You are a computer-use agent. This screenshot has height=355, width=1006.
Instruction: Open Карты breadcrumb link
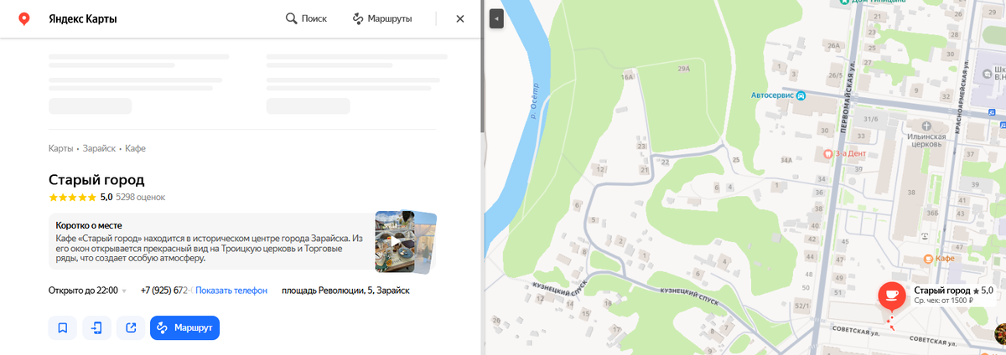60,148
